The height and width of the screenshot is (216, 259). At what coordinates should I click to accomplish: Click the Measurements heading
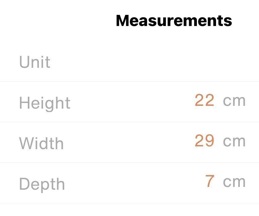(x=174, y=20)
